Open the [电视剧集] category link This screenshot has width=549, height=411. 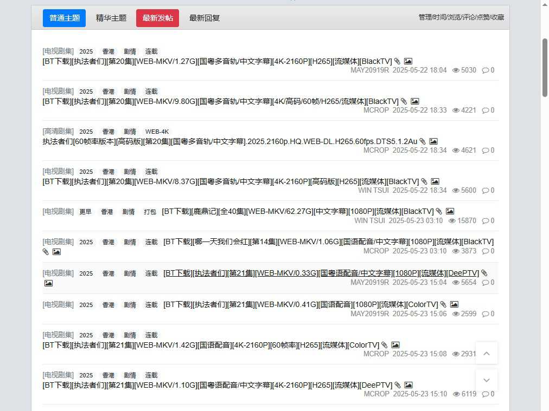point(58,51)
